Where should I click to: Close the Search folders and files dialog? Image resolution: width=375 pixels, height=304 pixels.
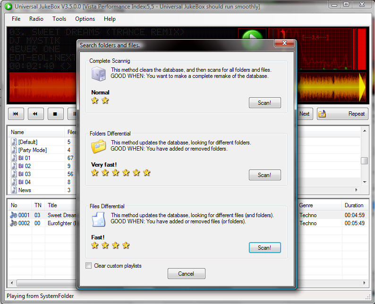pos(284,43)
